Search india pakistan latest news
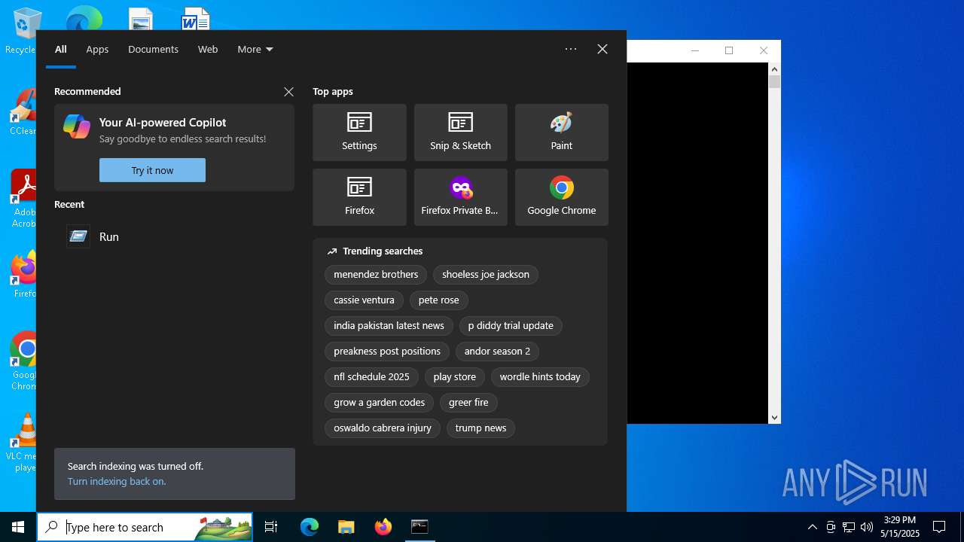Image resolution: width=964 pixels, height=542 pixels. [389, 325]
